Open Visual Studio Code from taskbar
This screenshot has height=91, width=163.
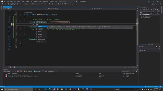pyautogui.click(x=45, y=89)
